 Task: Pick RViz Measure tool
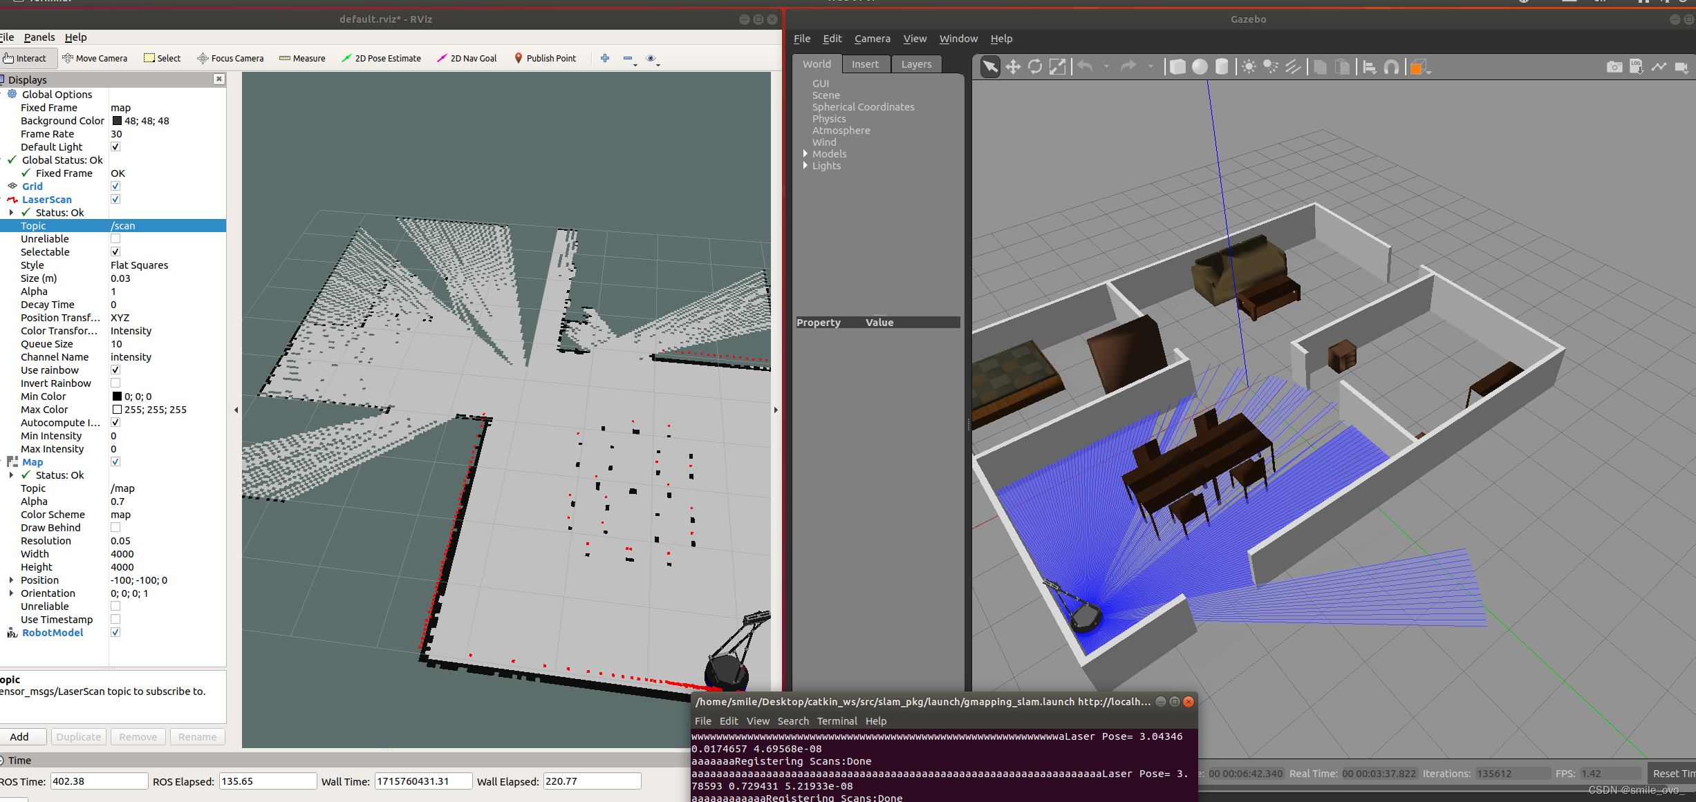(x=302, y=58)
